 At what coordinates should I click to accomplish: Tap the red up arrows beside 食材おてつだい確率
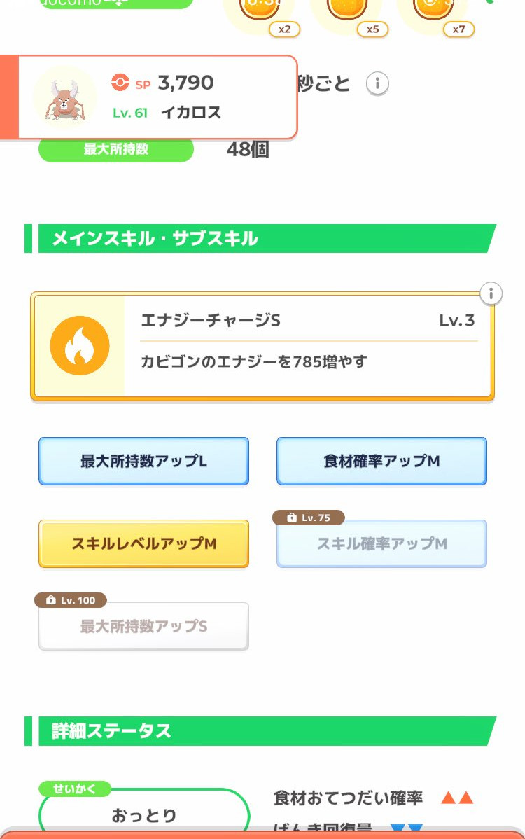pos(457,798)
